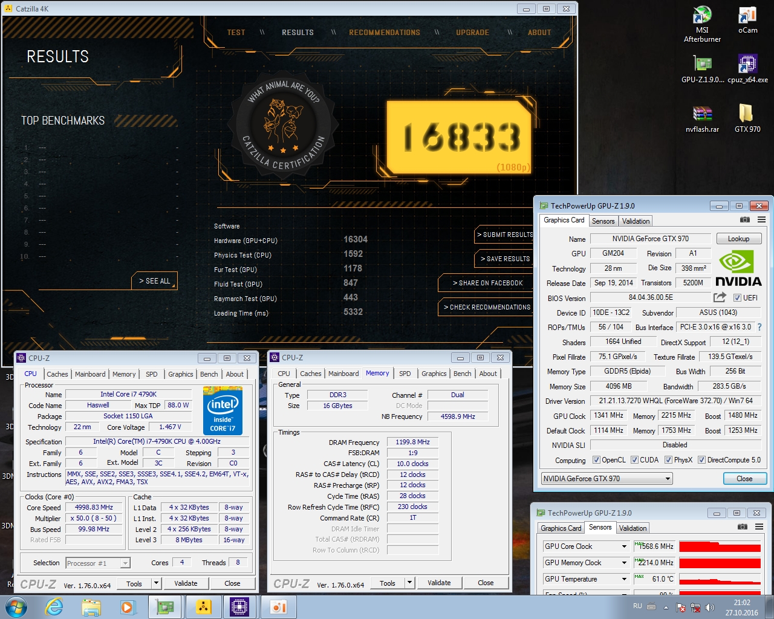Open cpuz_x64.exe desktop icon

coord(747,69)
